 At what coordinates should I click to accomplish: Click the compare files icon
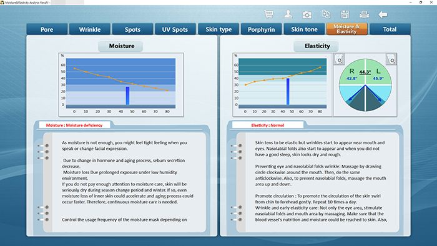326,14
